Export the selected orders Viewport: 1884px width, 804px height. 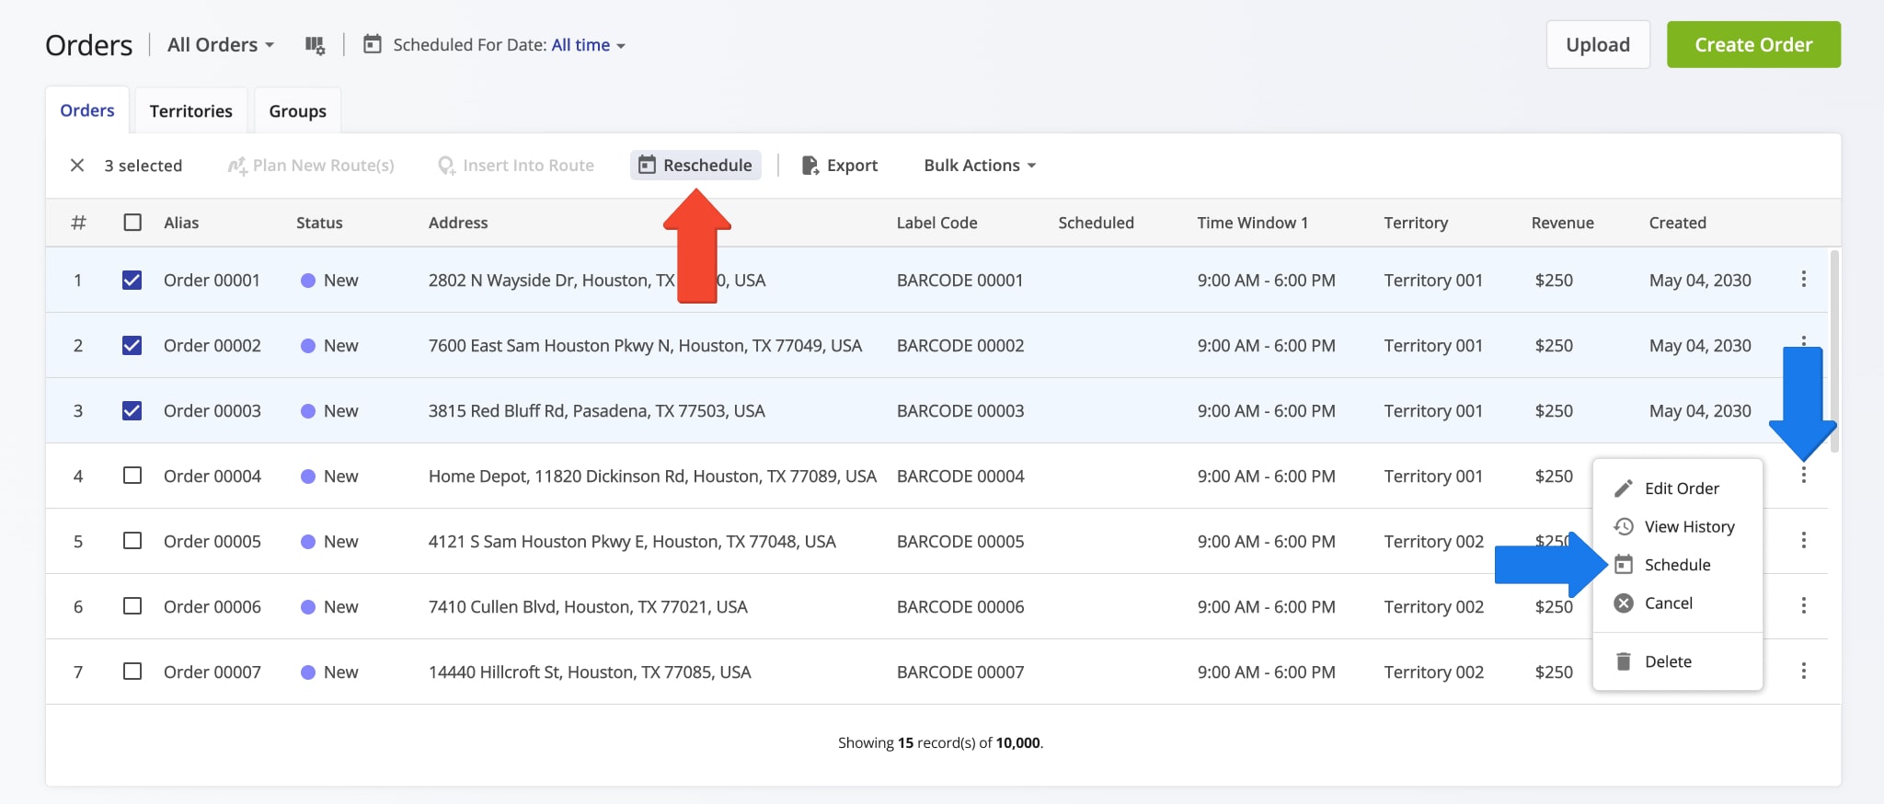click(840, 166)
